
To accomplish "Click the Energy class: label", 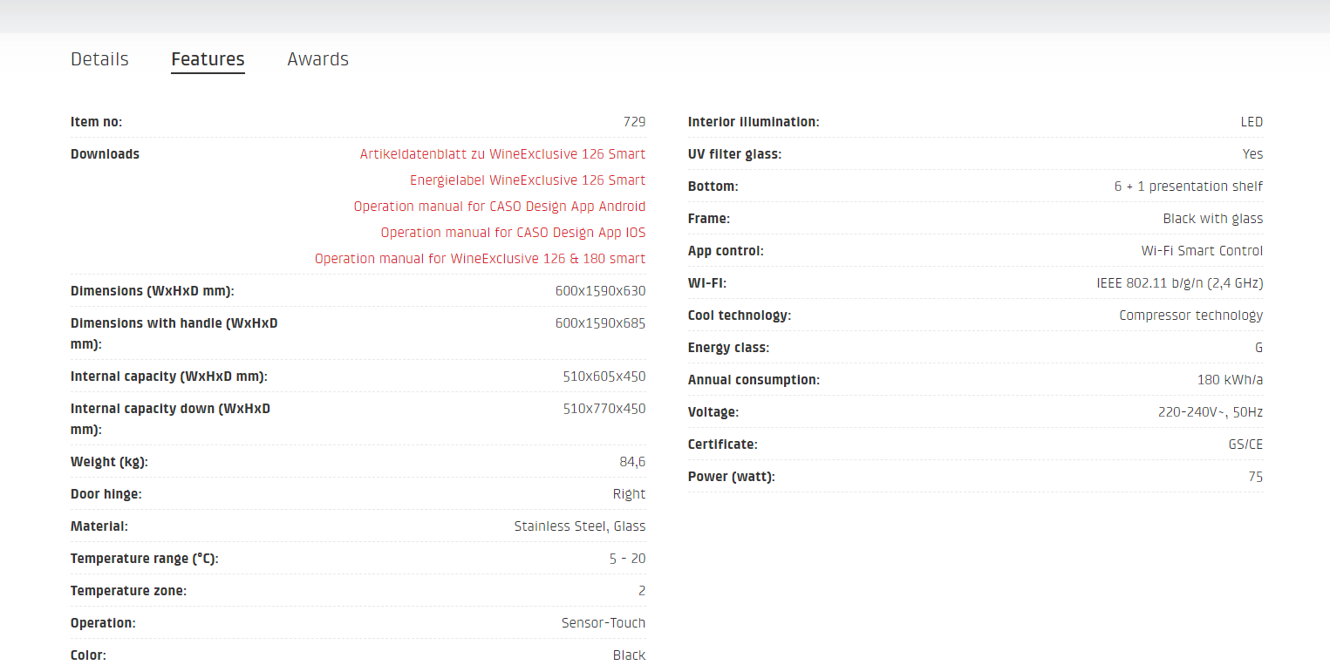I will (x=729, y=348).
